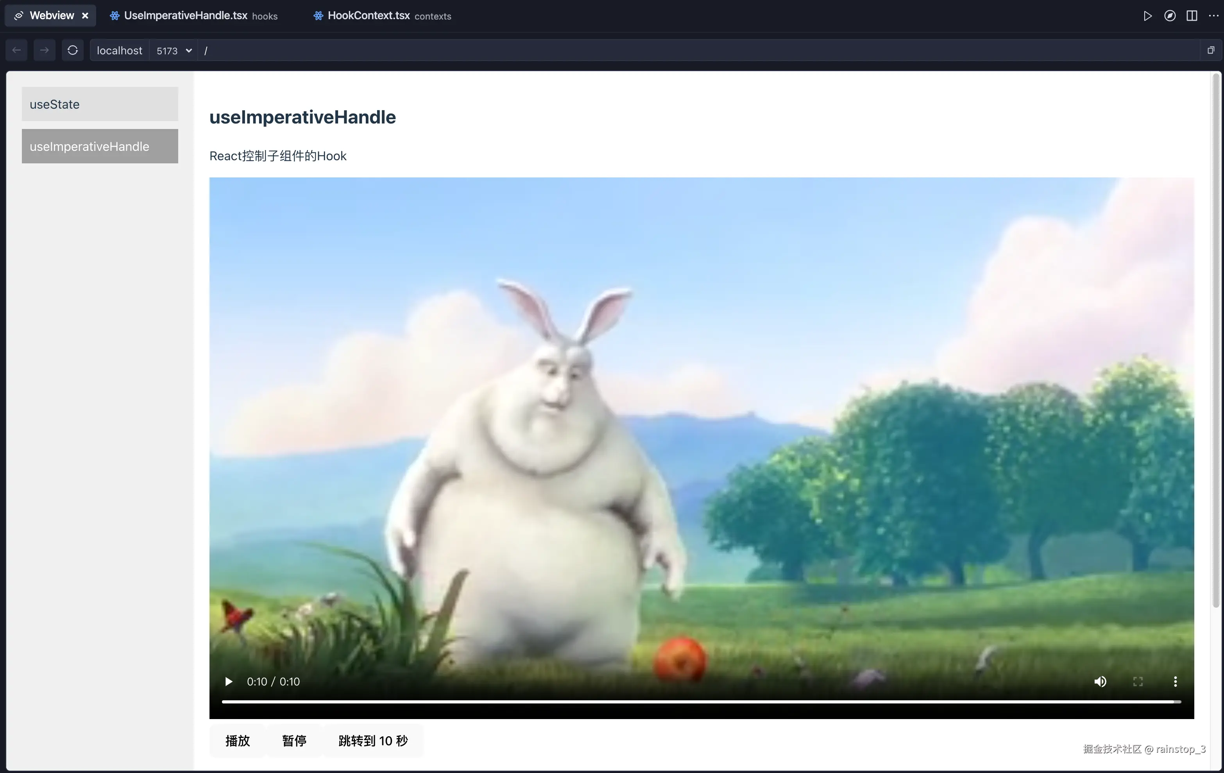Click the copy URL icon at address bar right
The height and width of the screenshot is (773, 1224).
[x=1210, y=50]
